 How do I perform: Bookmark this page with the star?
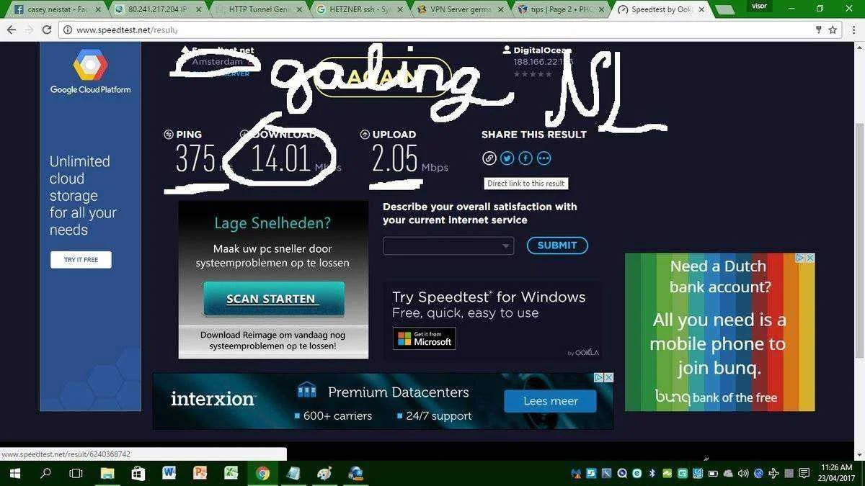tap(833, 30)
